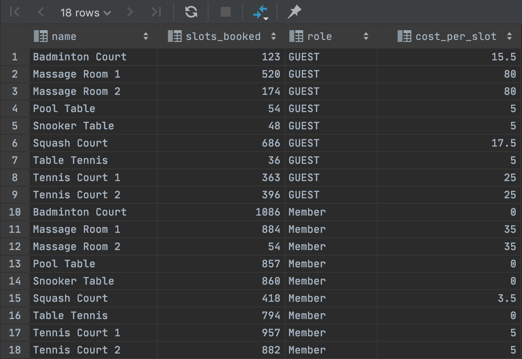Go to the first page of results
Image resolution: width=522 pixels, height=359 pixels.
click(x=14, y=12)
